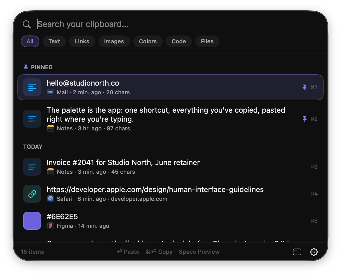Click the window layout icon beside gear

(x=297, y=252)
